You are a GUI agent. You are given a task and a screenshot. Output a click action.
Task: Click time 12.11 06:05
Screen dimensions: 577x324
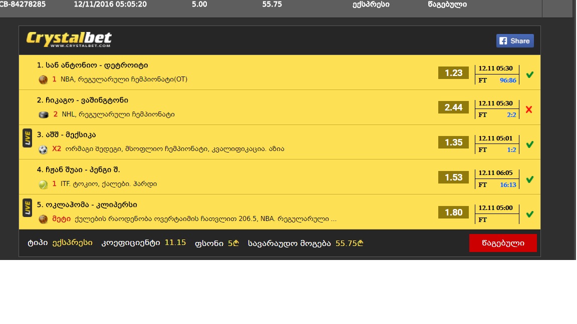click(x=495, y=172)
